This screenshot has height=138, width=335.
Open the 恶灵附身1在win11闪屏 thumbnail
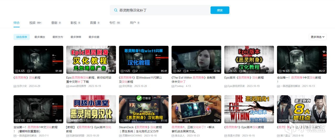[144, 60]
